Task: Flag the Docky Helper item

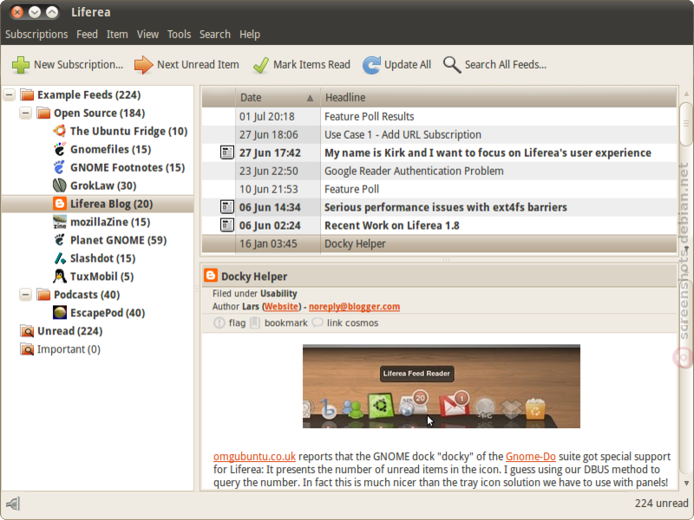Action: [x=230, y=322]
